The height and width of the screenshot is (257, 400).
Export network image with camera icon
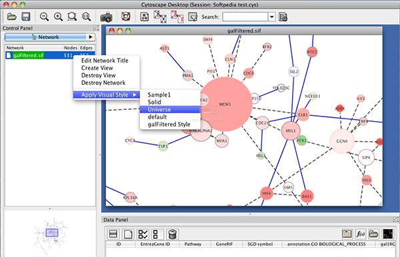106,17
